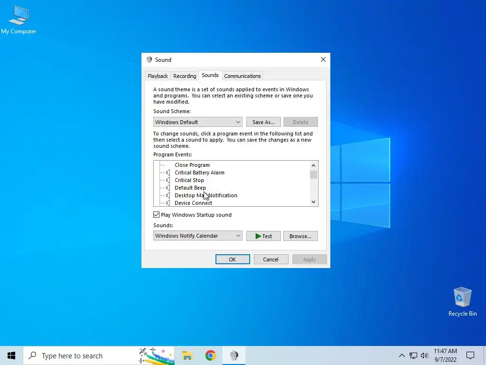Open the network status tray icon
The image size is (486, 365).
[413, 355]
